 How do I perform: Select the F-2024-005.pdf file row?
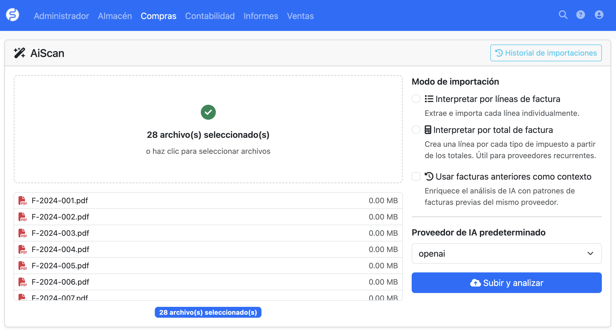pos(208,266)
